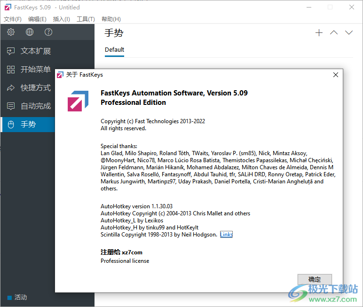Click the 'Professional Edition' text
The image size is (363, 307).
(133, 102)
